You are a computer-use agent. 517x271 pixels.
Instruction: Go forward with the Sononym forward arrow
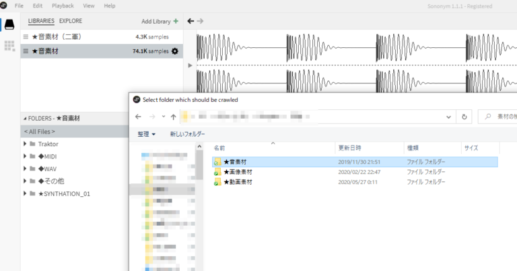pyautogui.click(x=200, y=21)
